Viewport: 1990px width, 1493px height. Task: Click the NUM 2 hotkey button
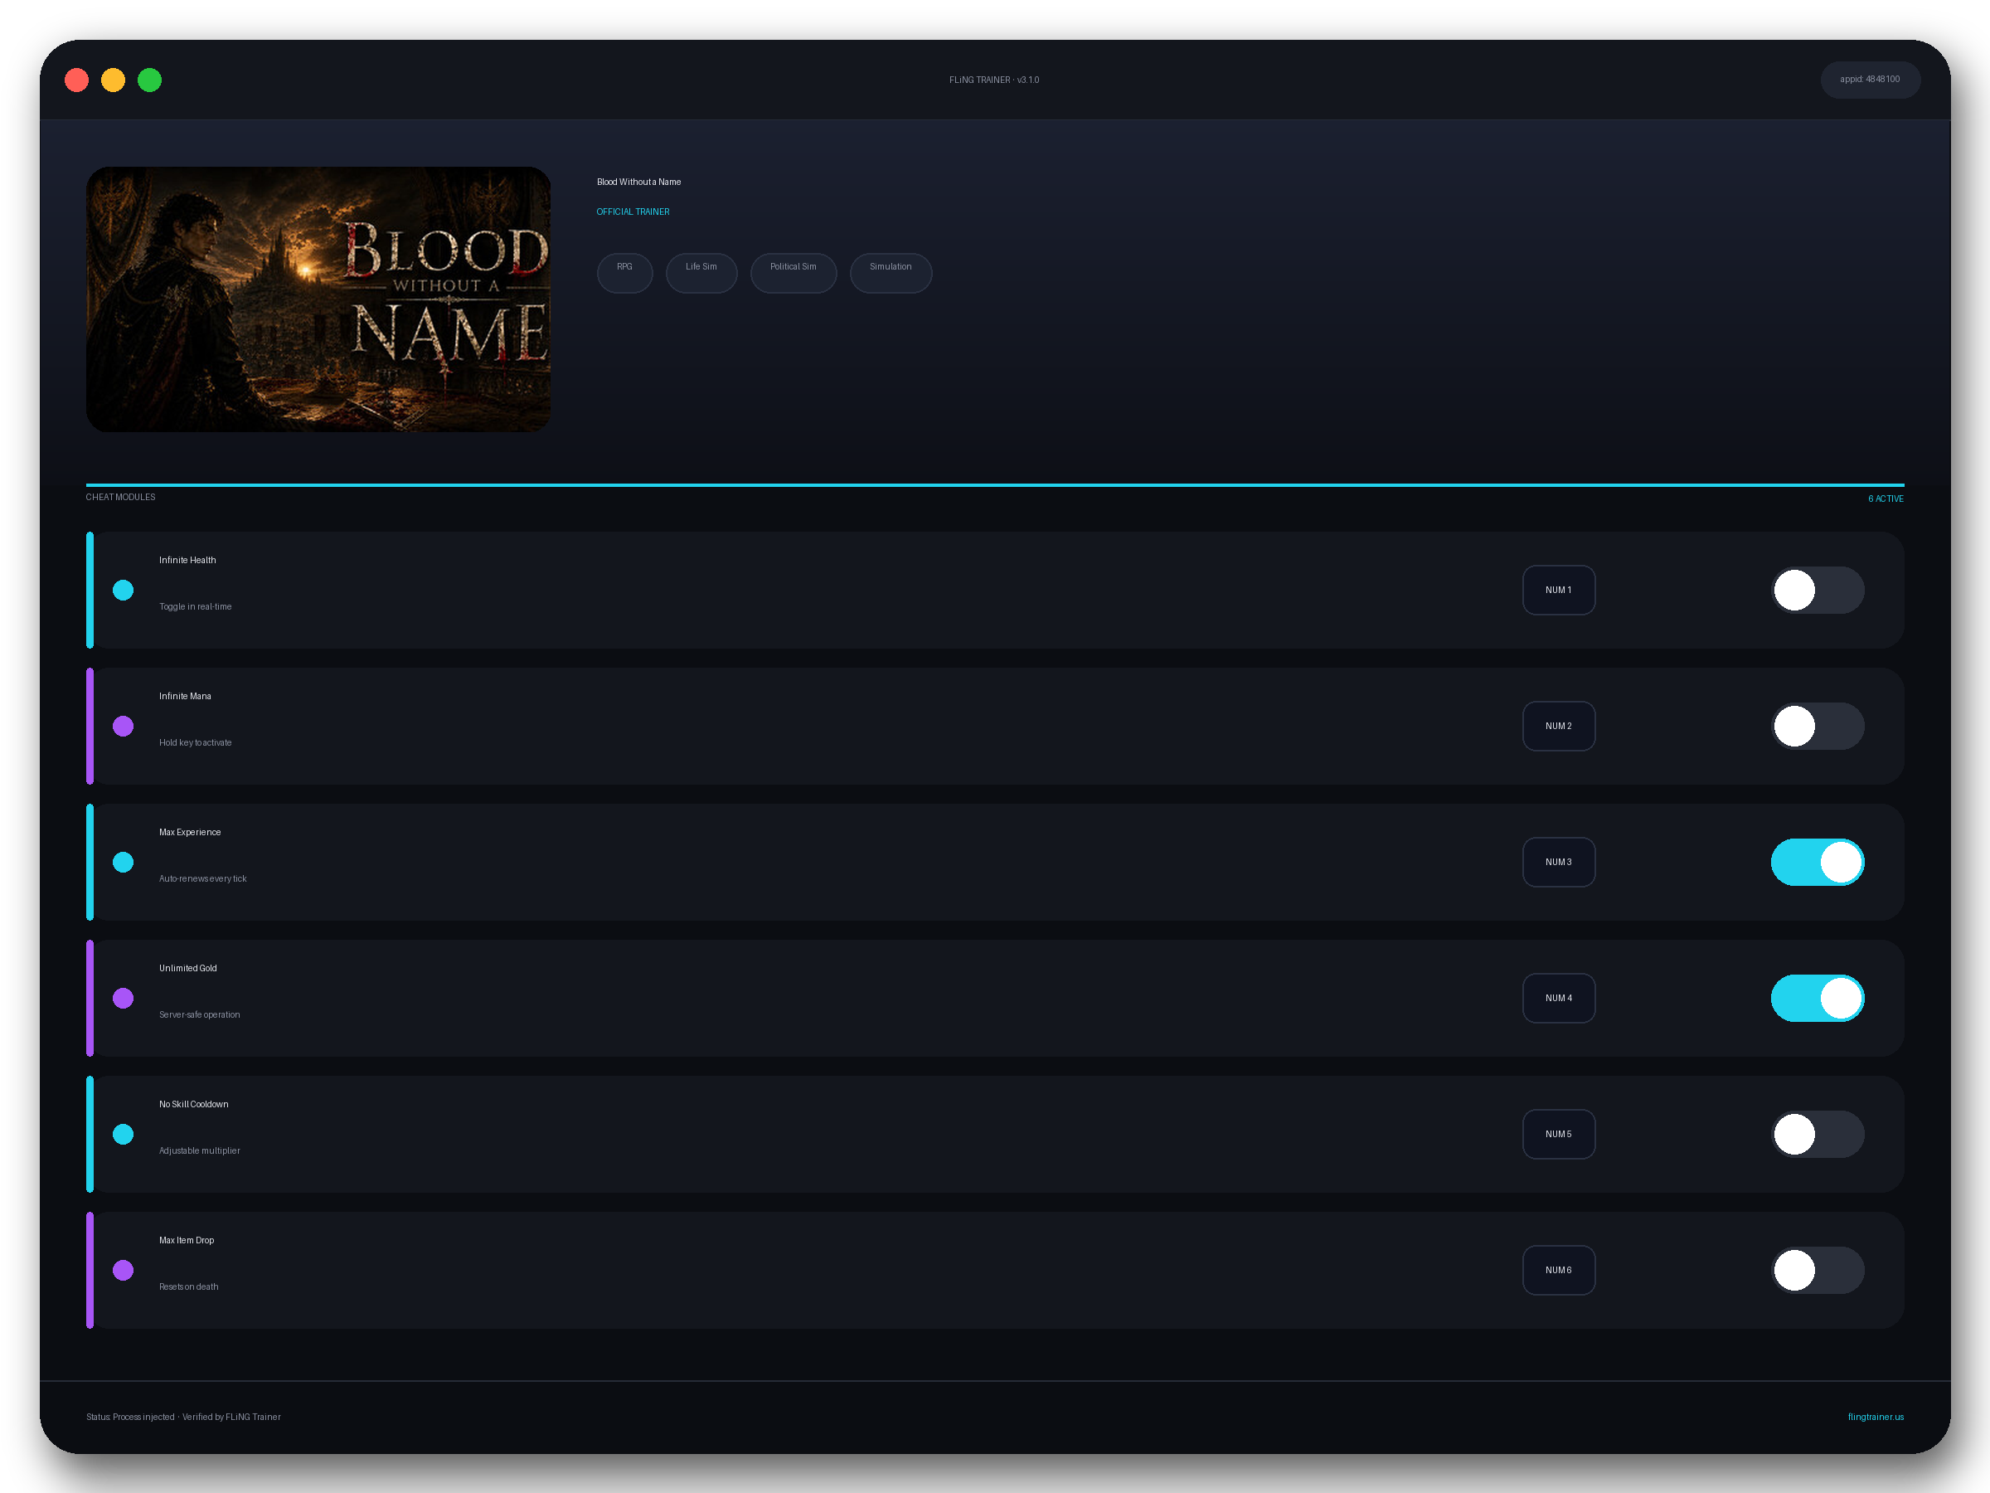(x=1558, y=727)
